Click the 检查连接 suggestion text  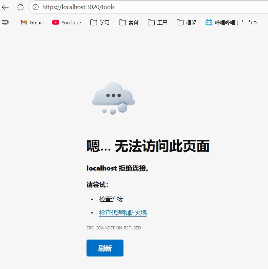click(x=111, y=199)
